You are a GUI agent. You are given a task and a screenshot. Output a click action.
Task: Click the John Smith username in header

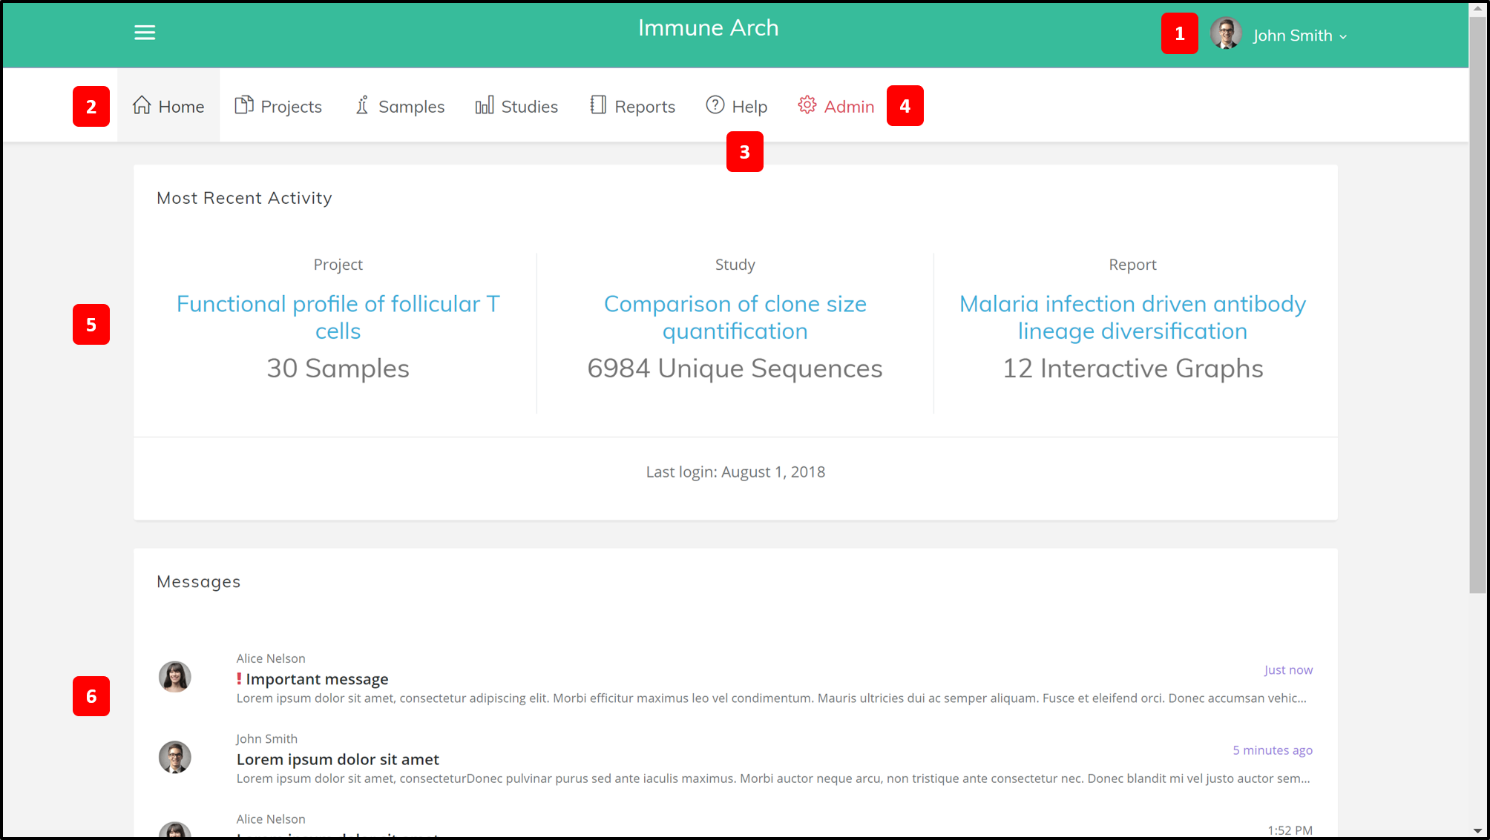[x=1293, y=36]
